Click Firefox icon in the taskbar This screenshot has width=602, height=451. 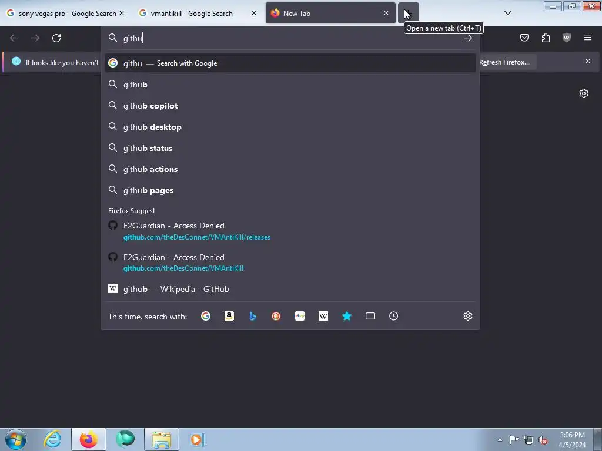tap(89, 439)
